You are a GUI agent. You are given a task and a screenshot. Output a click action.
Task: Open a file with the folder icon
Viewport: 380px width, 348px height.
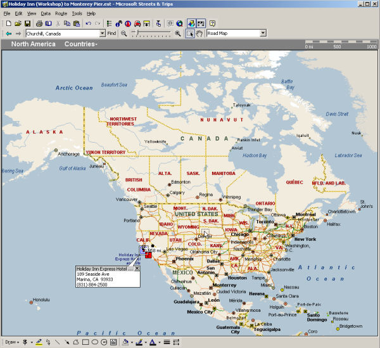(18, 23)
